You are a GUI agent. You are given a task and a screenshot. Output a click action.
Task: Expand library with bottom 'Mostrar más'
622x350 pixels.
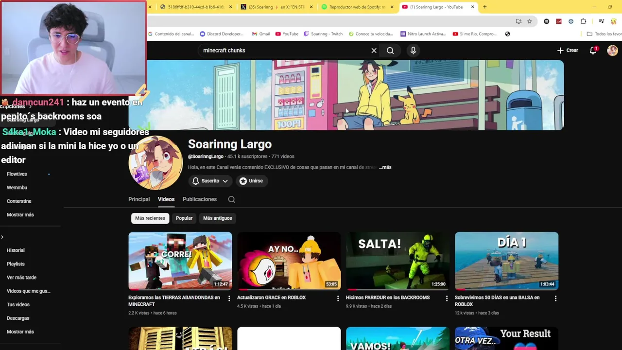point(20,332)
